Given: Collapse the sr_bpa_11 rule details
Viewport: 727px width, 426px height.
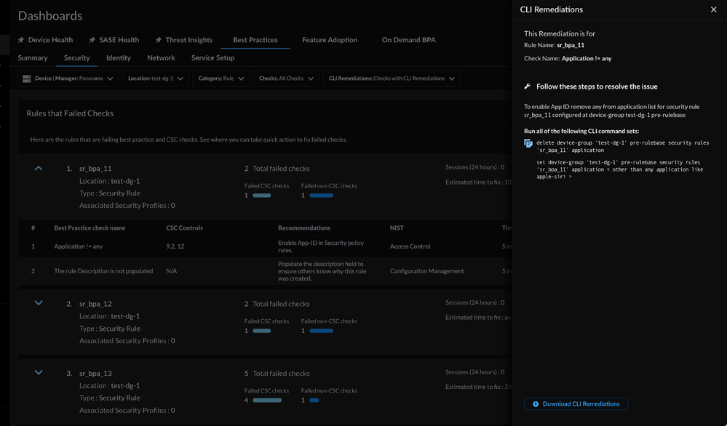Looking at the screenshot, I should pos(39,168).
